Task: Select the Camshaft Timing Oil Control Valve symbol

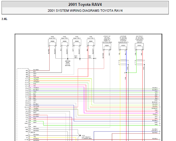Action: (107, 47)
